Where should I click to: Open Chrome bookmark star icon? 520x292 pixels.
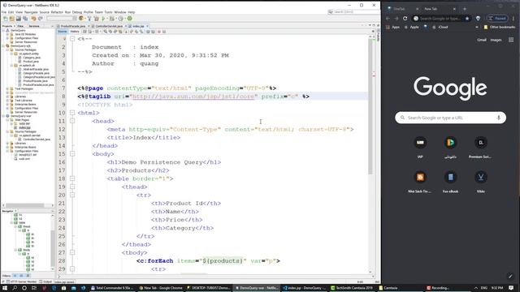[467, 19]
